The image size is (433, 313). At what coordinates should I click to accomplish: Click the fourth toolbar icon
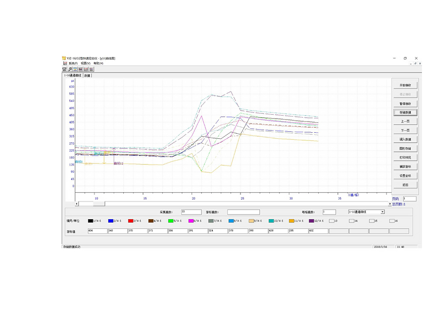coord(80,69)
